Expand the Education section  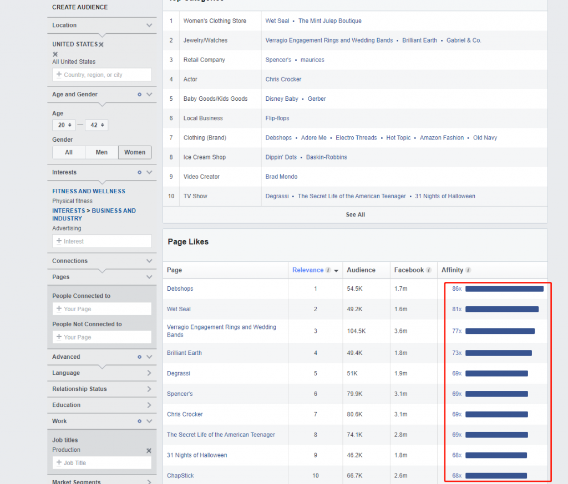point(149,405)
